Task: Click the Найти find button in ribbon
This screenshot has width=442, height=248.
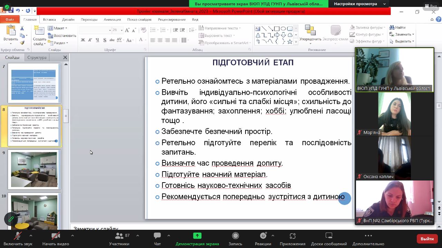Action: [397, 28]
